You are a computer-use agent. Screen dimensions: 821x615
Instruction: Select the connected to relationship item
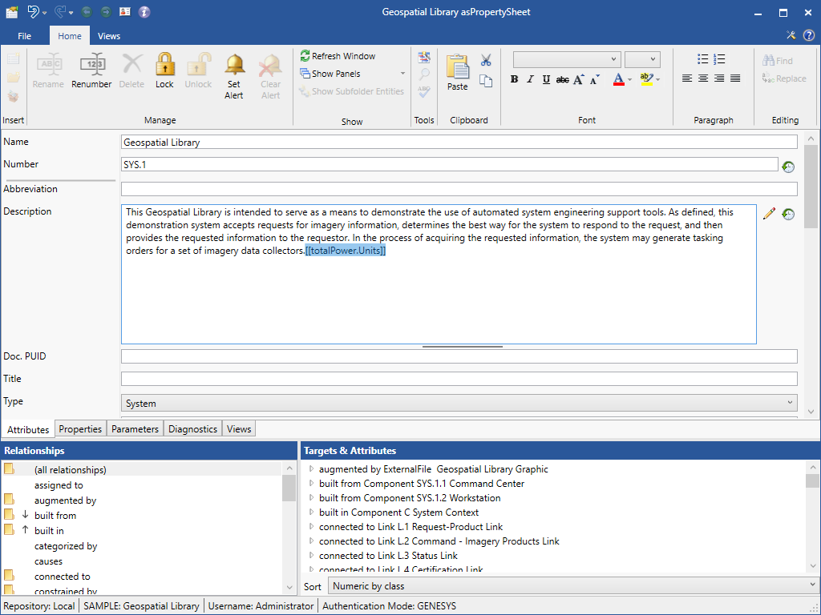62,577
